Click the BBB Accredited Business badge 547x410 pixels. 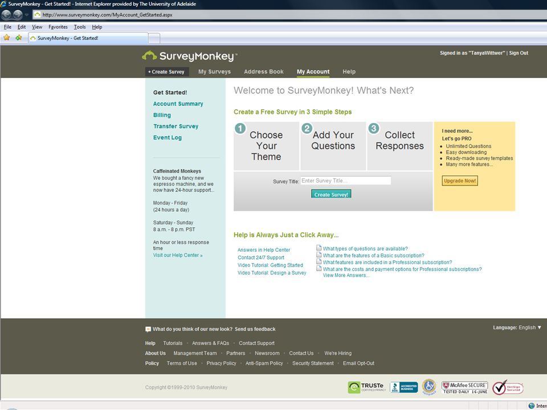[403, 387]
